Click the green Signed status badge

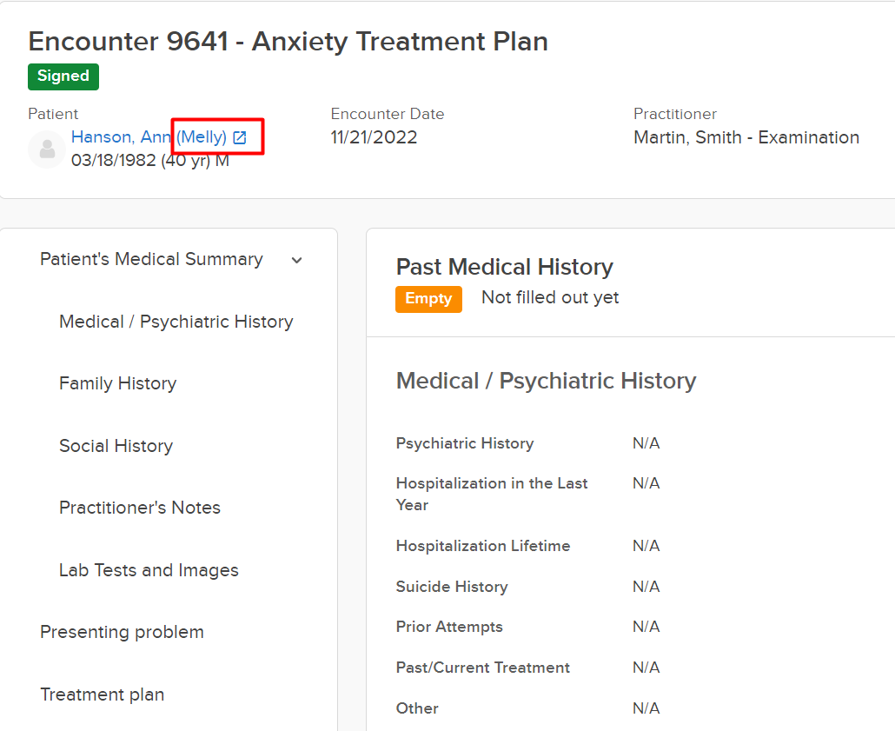click(x=63, y=76)
